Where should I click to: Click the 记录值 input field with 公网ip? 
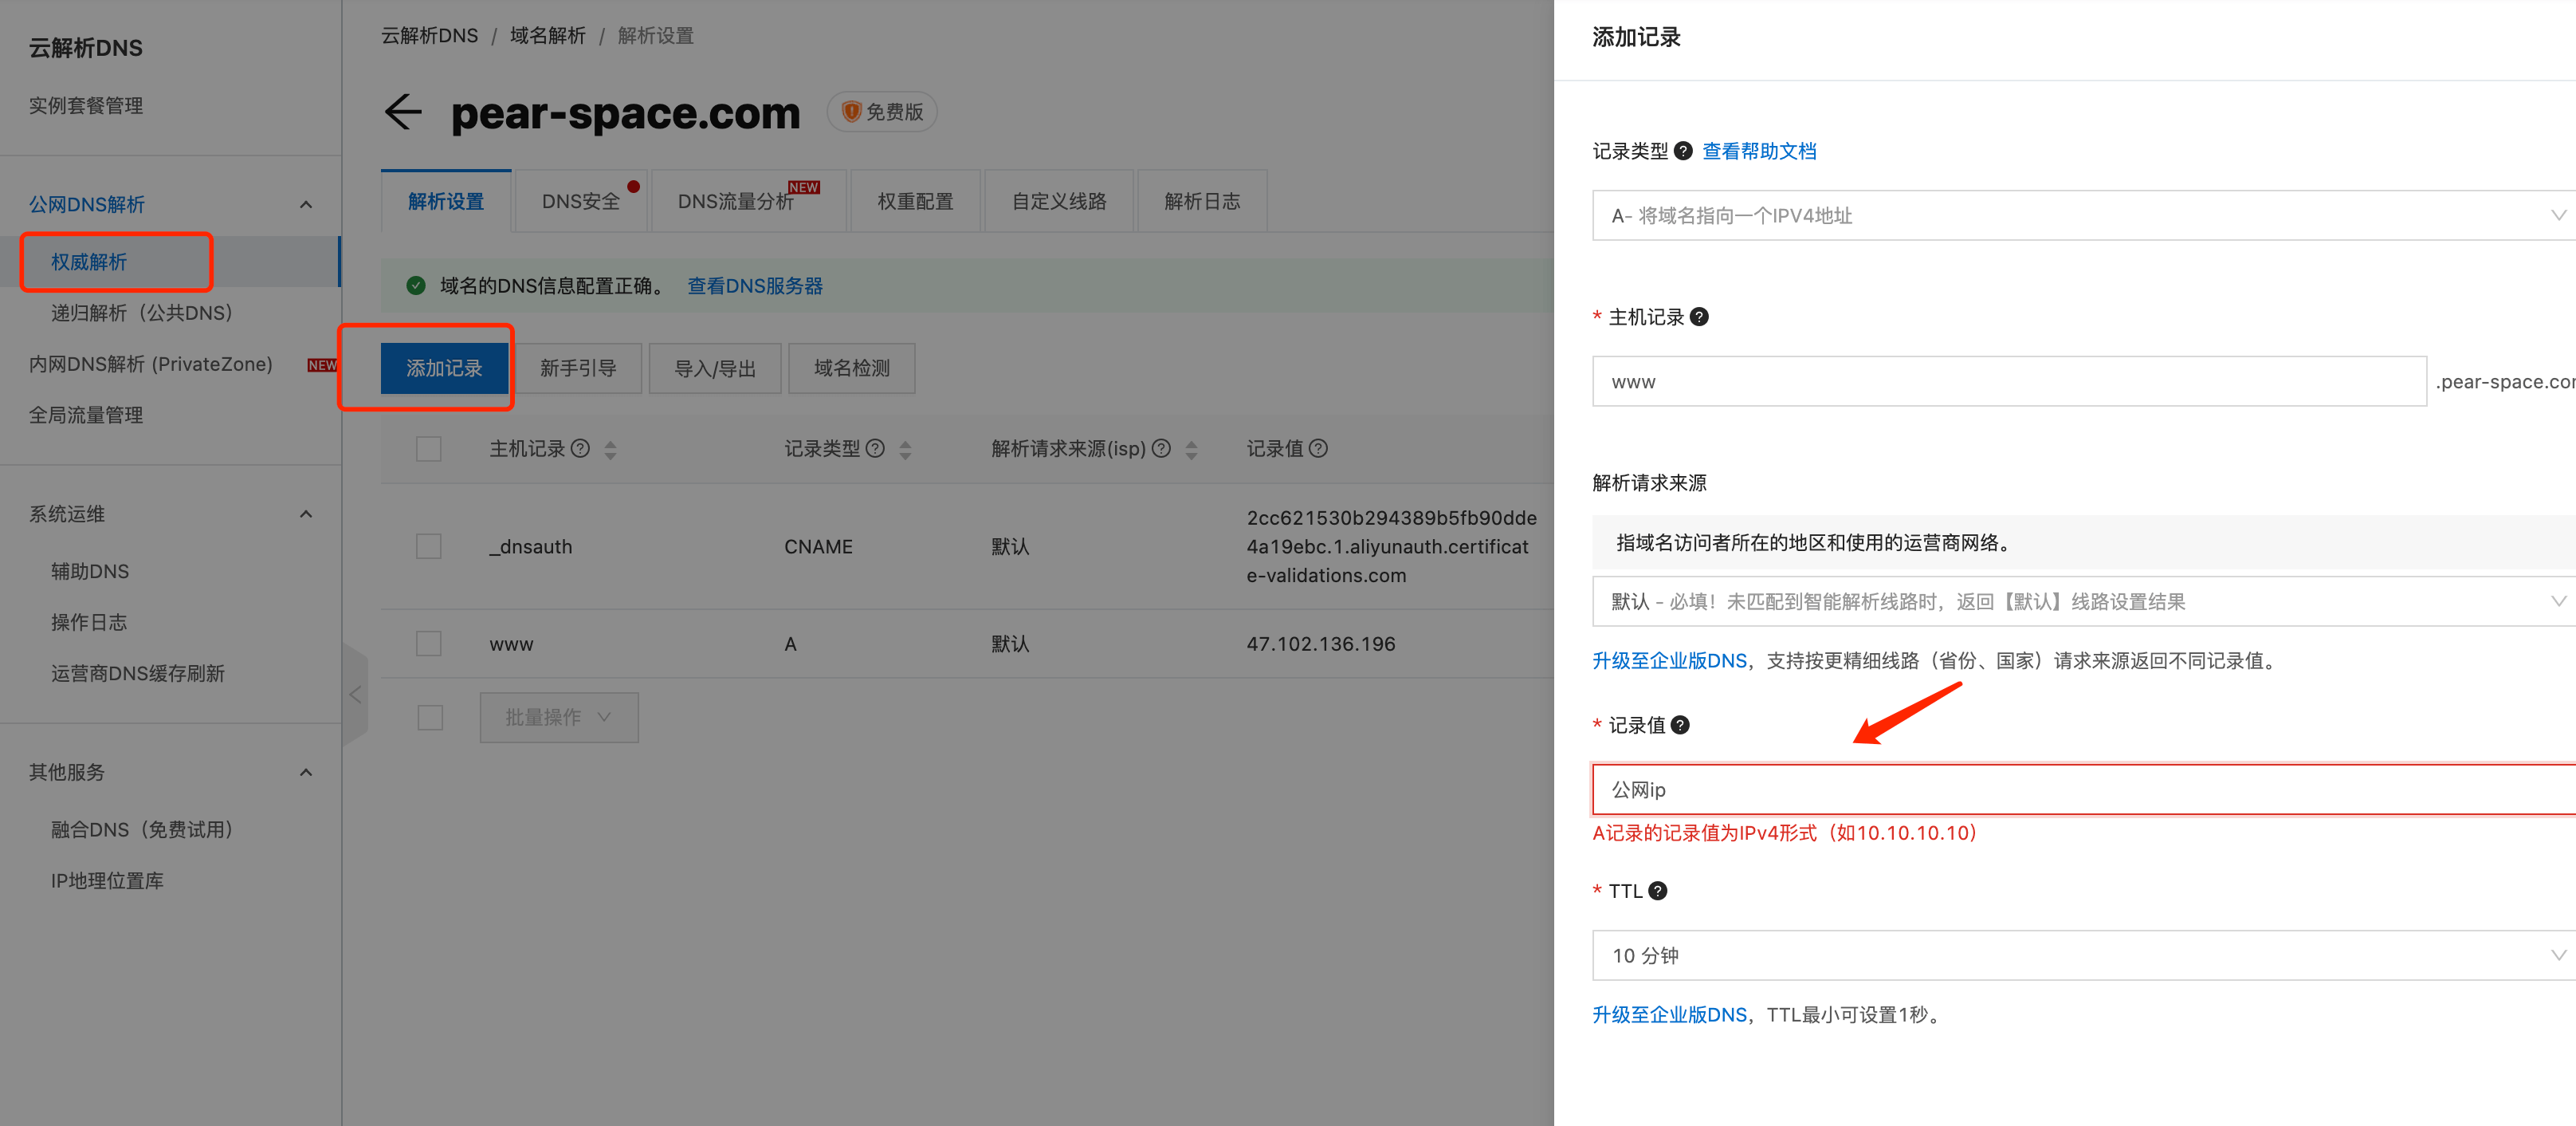2084,789
